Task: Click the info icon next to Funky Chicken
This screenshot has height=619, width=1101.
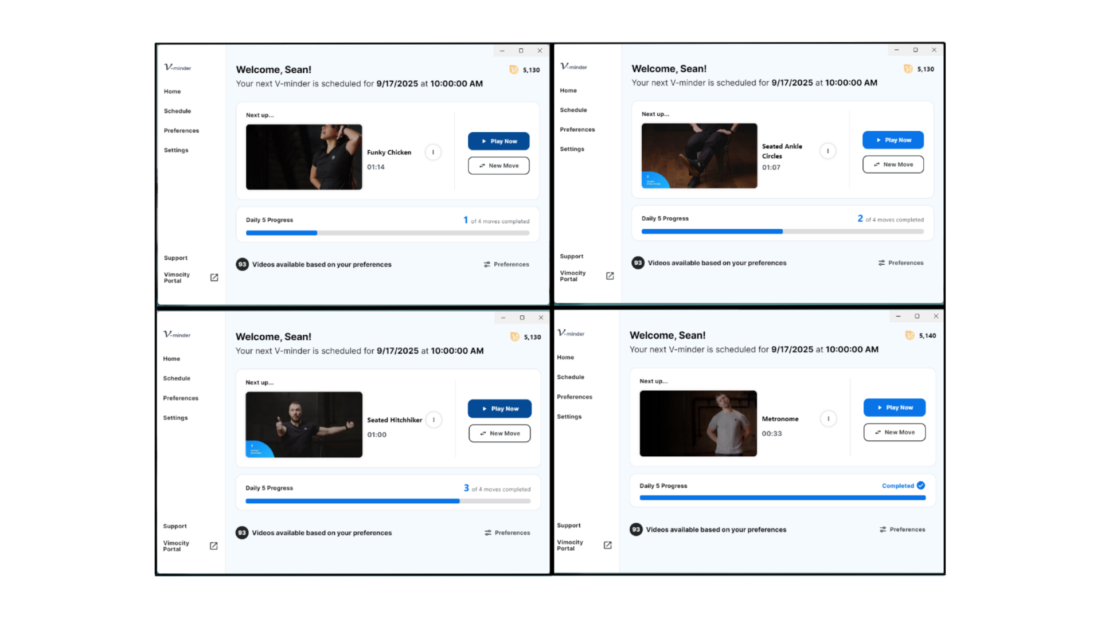Action: [433, 152]
